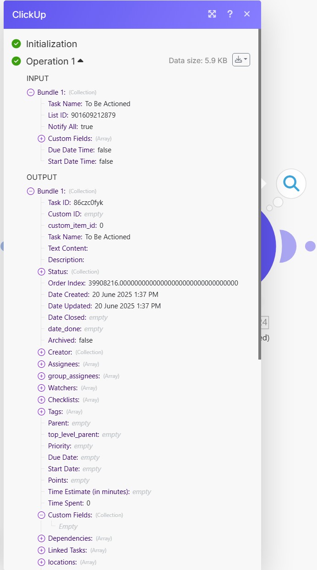Image resolution: width=317 pixels, height=570 pixels.
Task: Click the Due Date Time false row
Action: 80,150
